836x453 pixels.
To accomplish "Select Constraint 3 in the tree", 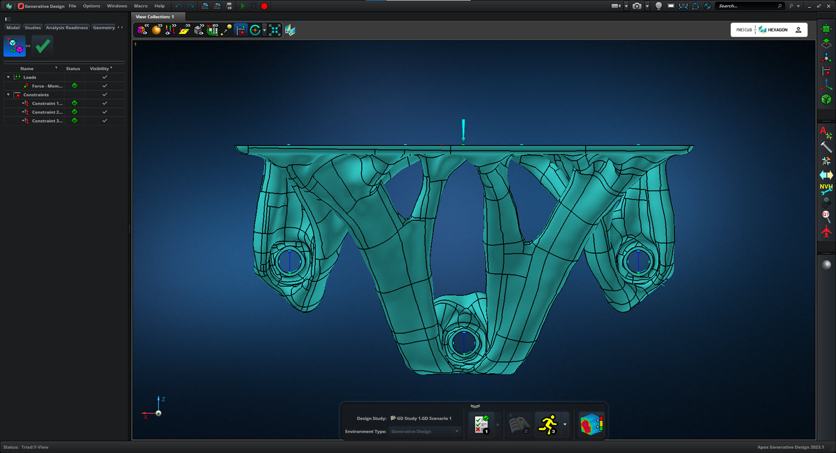I will coord(47,121).
